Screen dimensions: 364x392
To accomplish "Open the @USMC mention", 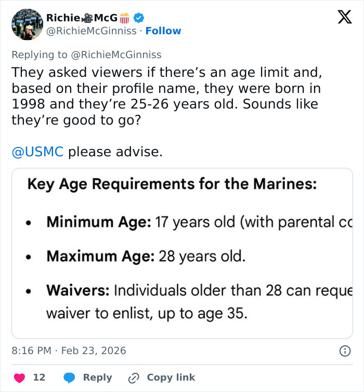I will (37, 152).
